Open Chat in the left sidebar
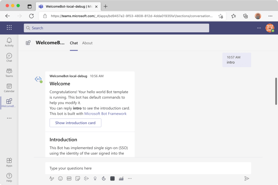Viewport: 278px width, 185px height. 9,58
